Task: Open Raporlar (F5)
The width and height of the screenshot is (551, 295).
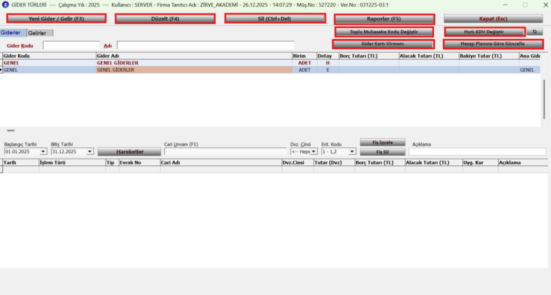Action: [384, 19]
